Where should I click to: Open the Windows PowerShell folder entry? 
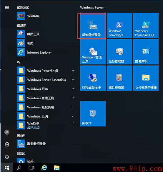[46, 71]
